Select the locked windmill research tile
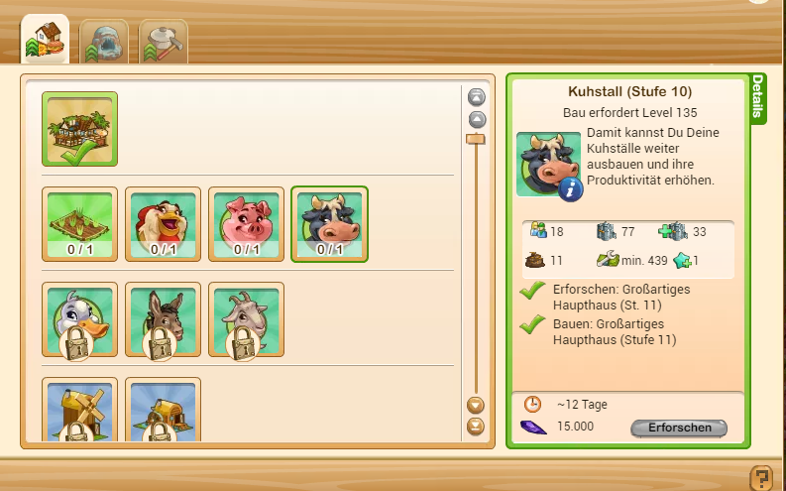 [79, 410]
